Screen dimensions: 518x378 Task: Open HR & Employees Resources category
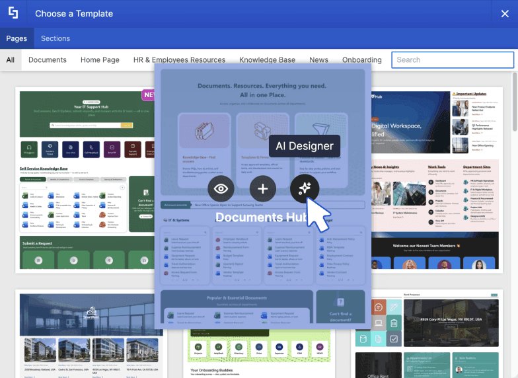point(180,59)
